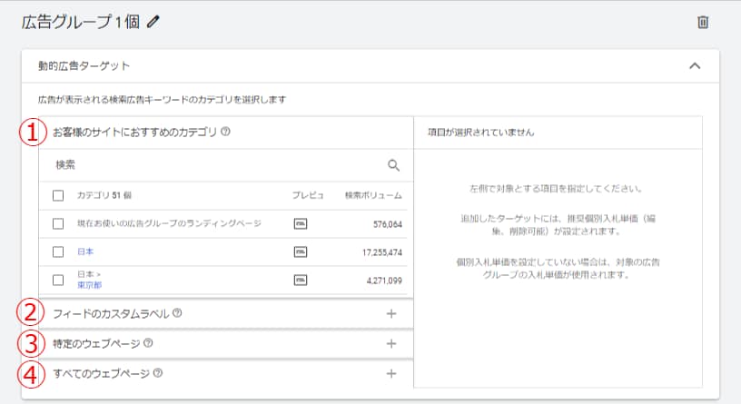Viewport: 741px width, 404px height.
Task: Click the search magnifier icon
Action: (393, 165)
